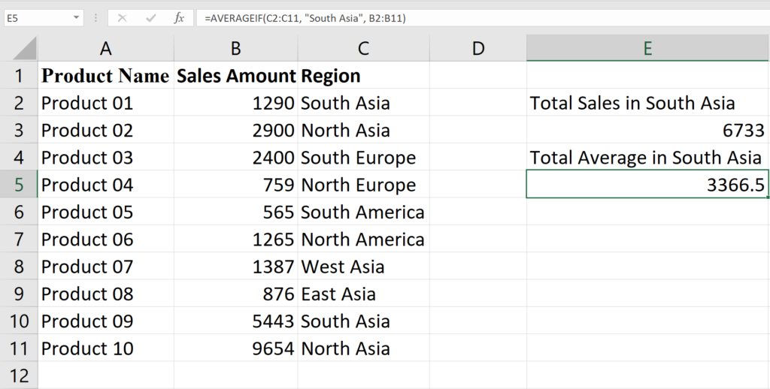770x389 pixels.
Task: Select column A header
Action: point(105,48)
